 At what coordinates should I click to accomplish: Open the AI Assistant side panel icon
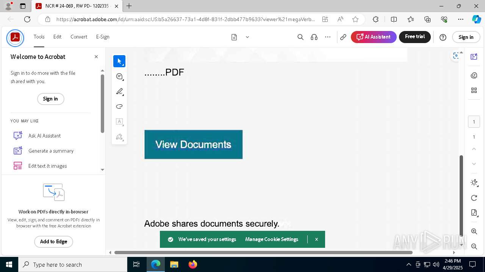point(474,57)
